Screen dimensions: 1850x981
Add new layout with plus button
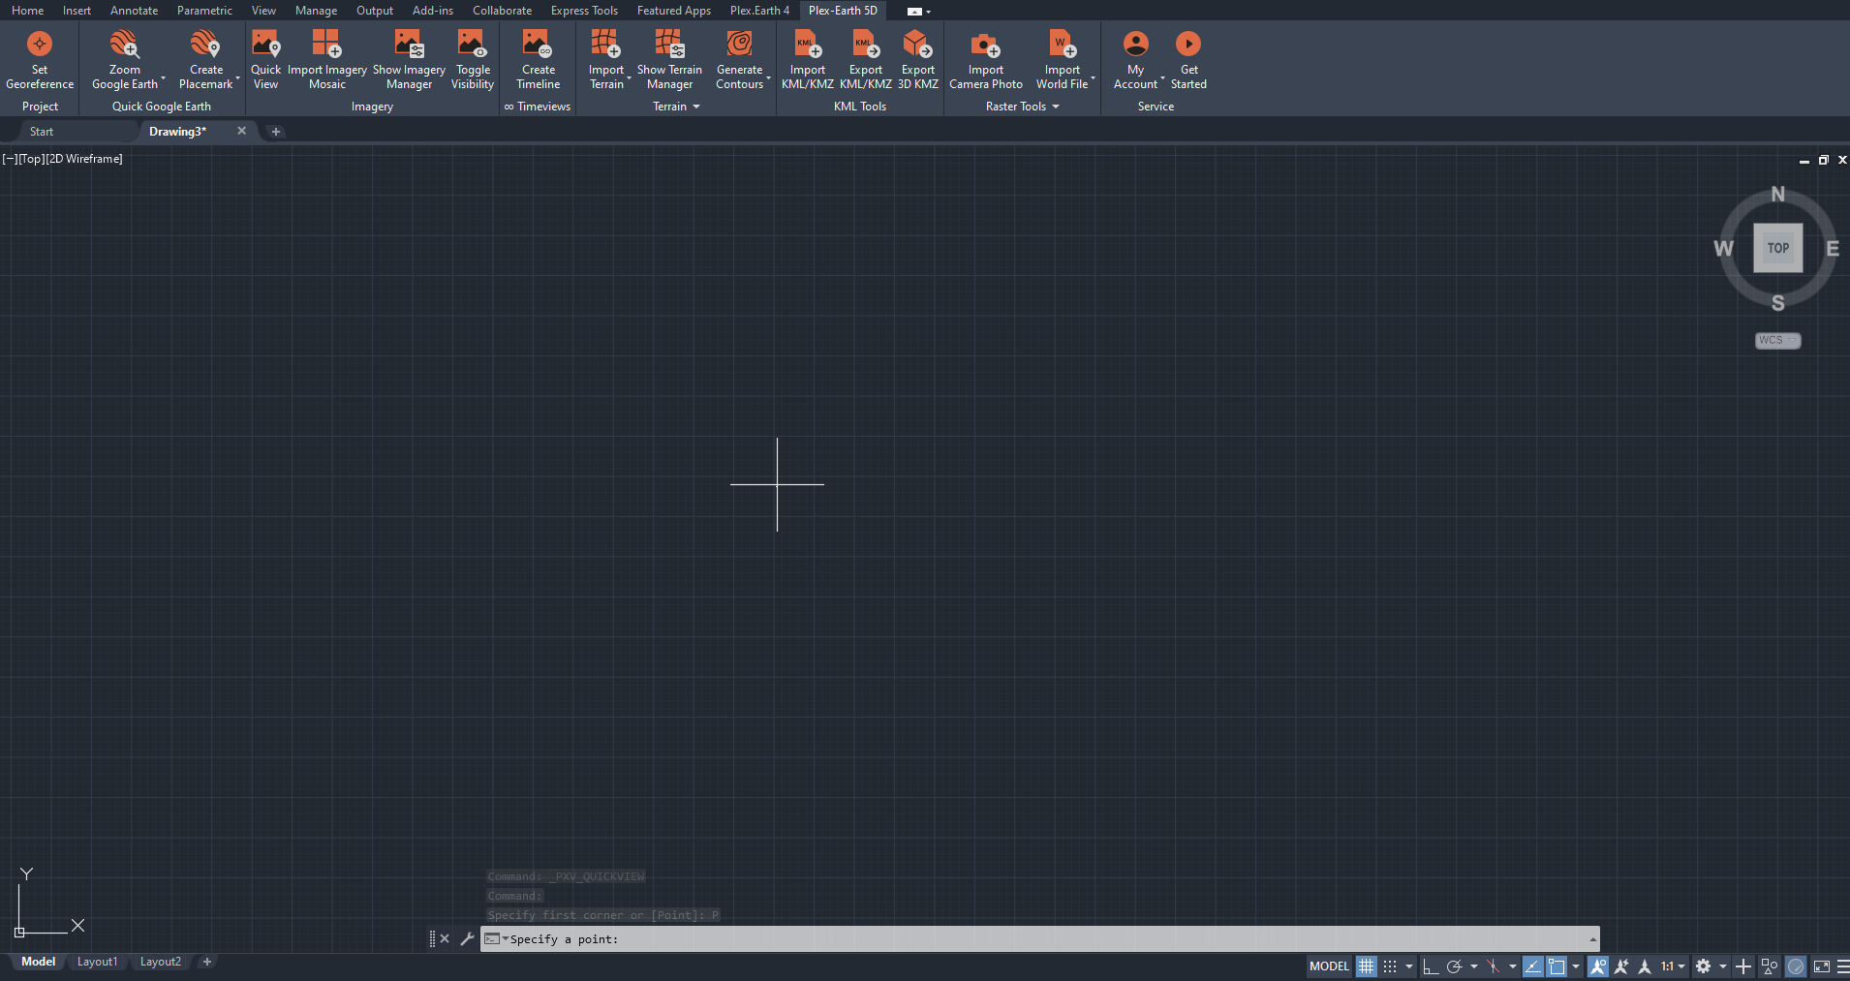207,962
